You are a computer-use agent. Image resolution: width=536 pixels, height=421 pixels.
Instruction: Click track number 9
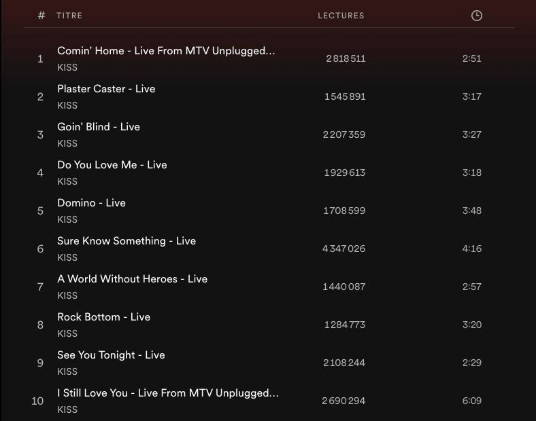coord(40,363)
